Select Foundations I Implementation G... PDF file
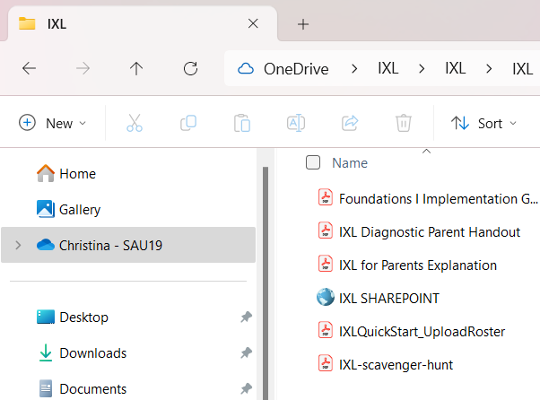Viewport: 540px width, 400px height. [439, 199]
